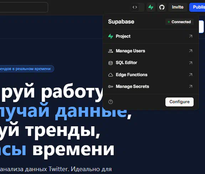Select Edge Functions menu entry
Image resolution: width=205 pixels, height=174 pixels.
(x=151, y=75)
